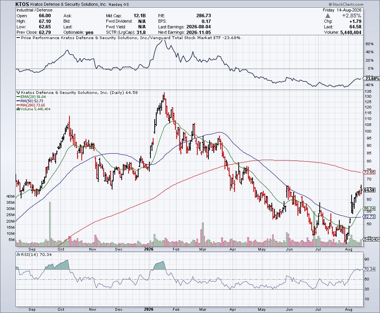Click the 60% performance scale label
380x313 pixels.
point(369,44)
